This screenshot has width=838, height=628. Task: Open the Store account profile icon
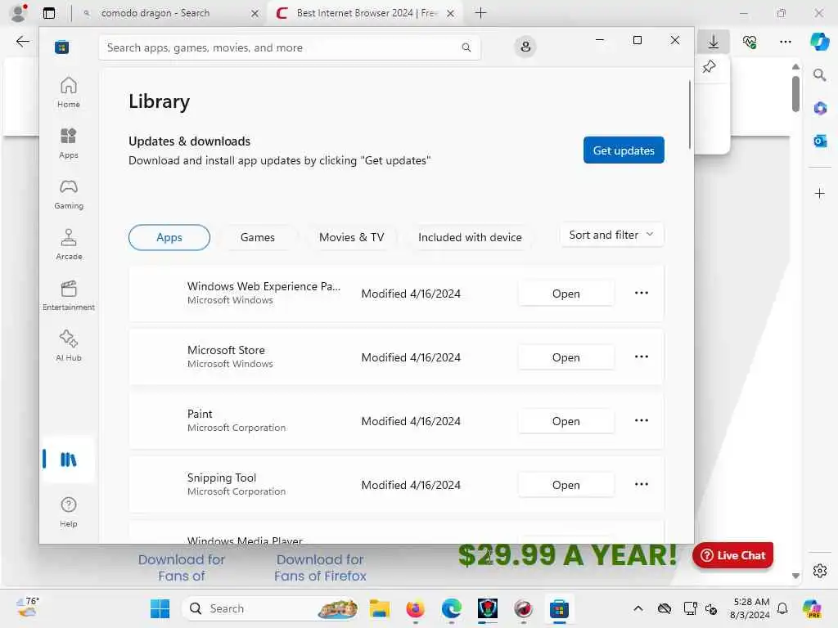(525, 47)
